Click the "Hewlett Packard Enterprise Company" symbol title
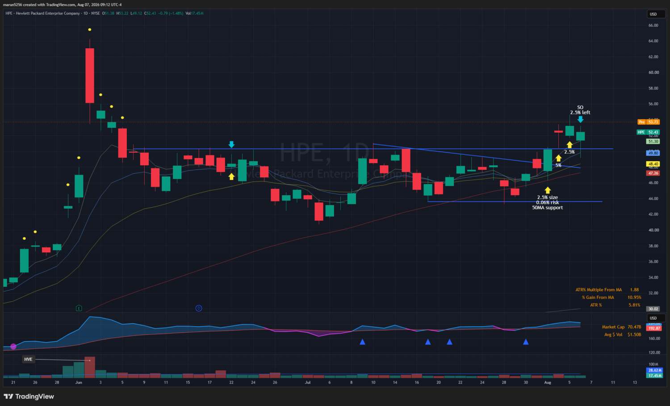670x406 pixels. (48, 13)
